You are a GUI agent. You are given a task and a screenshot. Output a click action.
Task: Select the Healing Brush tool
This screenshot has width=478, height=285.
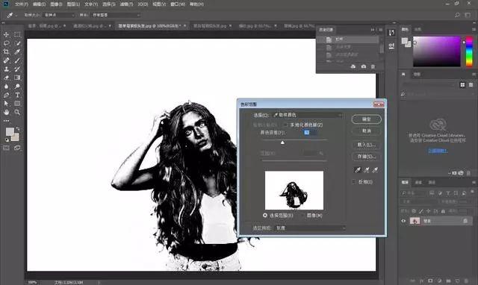tap(6, 60)
